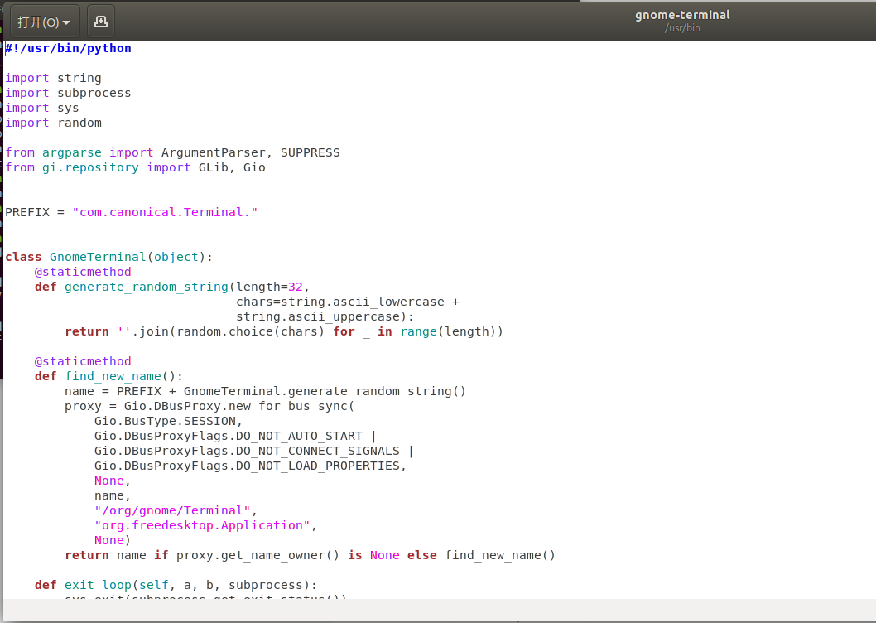Viewport: 876px width, 623px height.
Task: Click the #!/usr/bin/python shebang line
Action: [x=68, y=48]
